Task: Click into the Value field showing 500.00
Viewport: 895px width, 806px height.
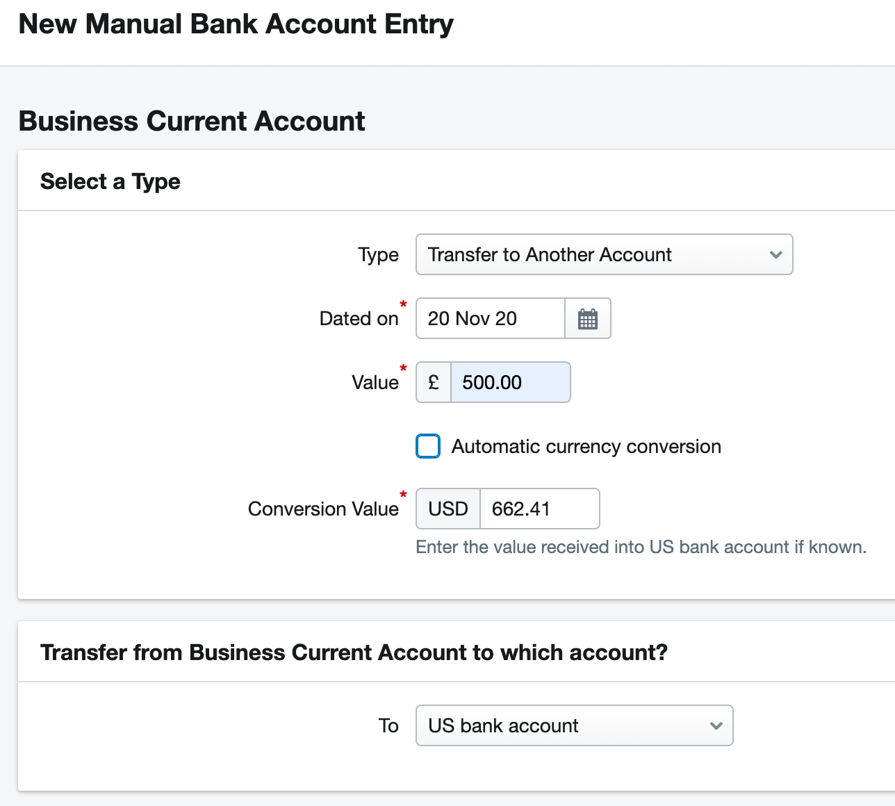Action: click(x=510, y=382)
